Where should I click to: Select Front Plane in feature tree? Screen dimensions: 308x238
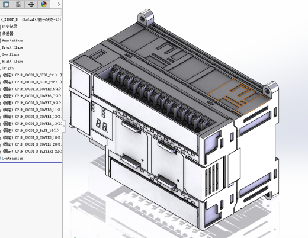pyautogui.click(x=12, y=47)
